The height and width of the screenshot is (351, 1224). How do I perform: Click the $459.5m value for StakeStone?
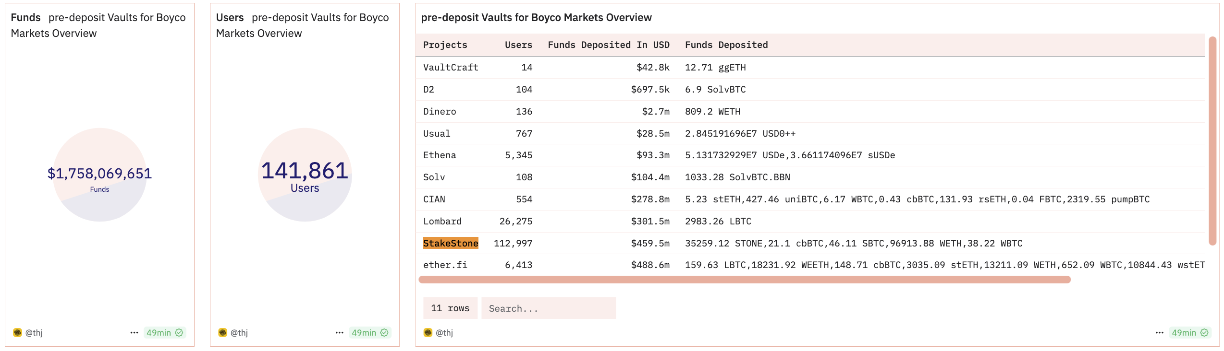pos(650,243)
